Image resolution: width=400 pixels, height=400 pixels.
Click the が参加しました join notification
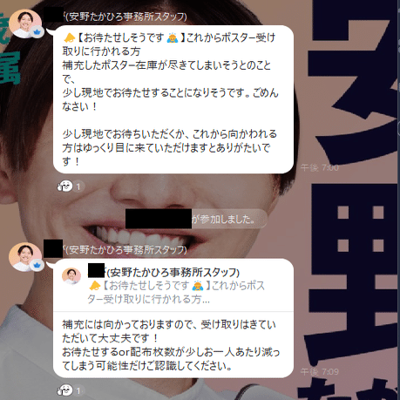coord(196,219)
